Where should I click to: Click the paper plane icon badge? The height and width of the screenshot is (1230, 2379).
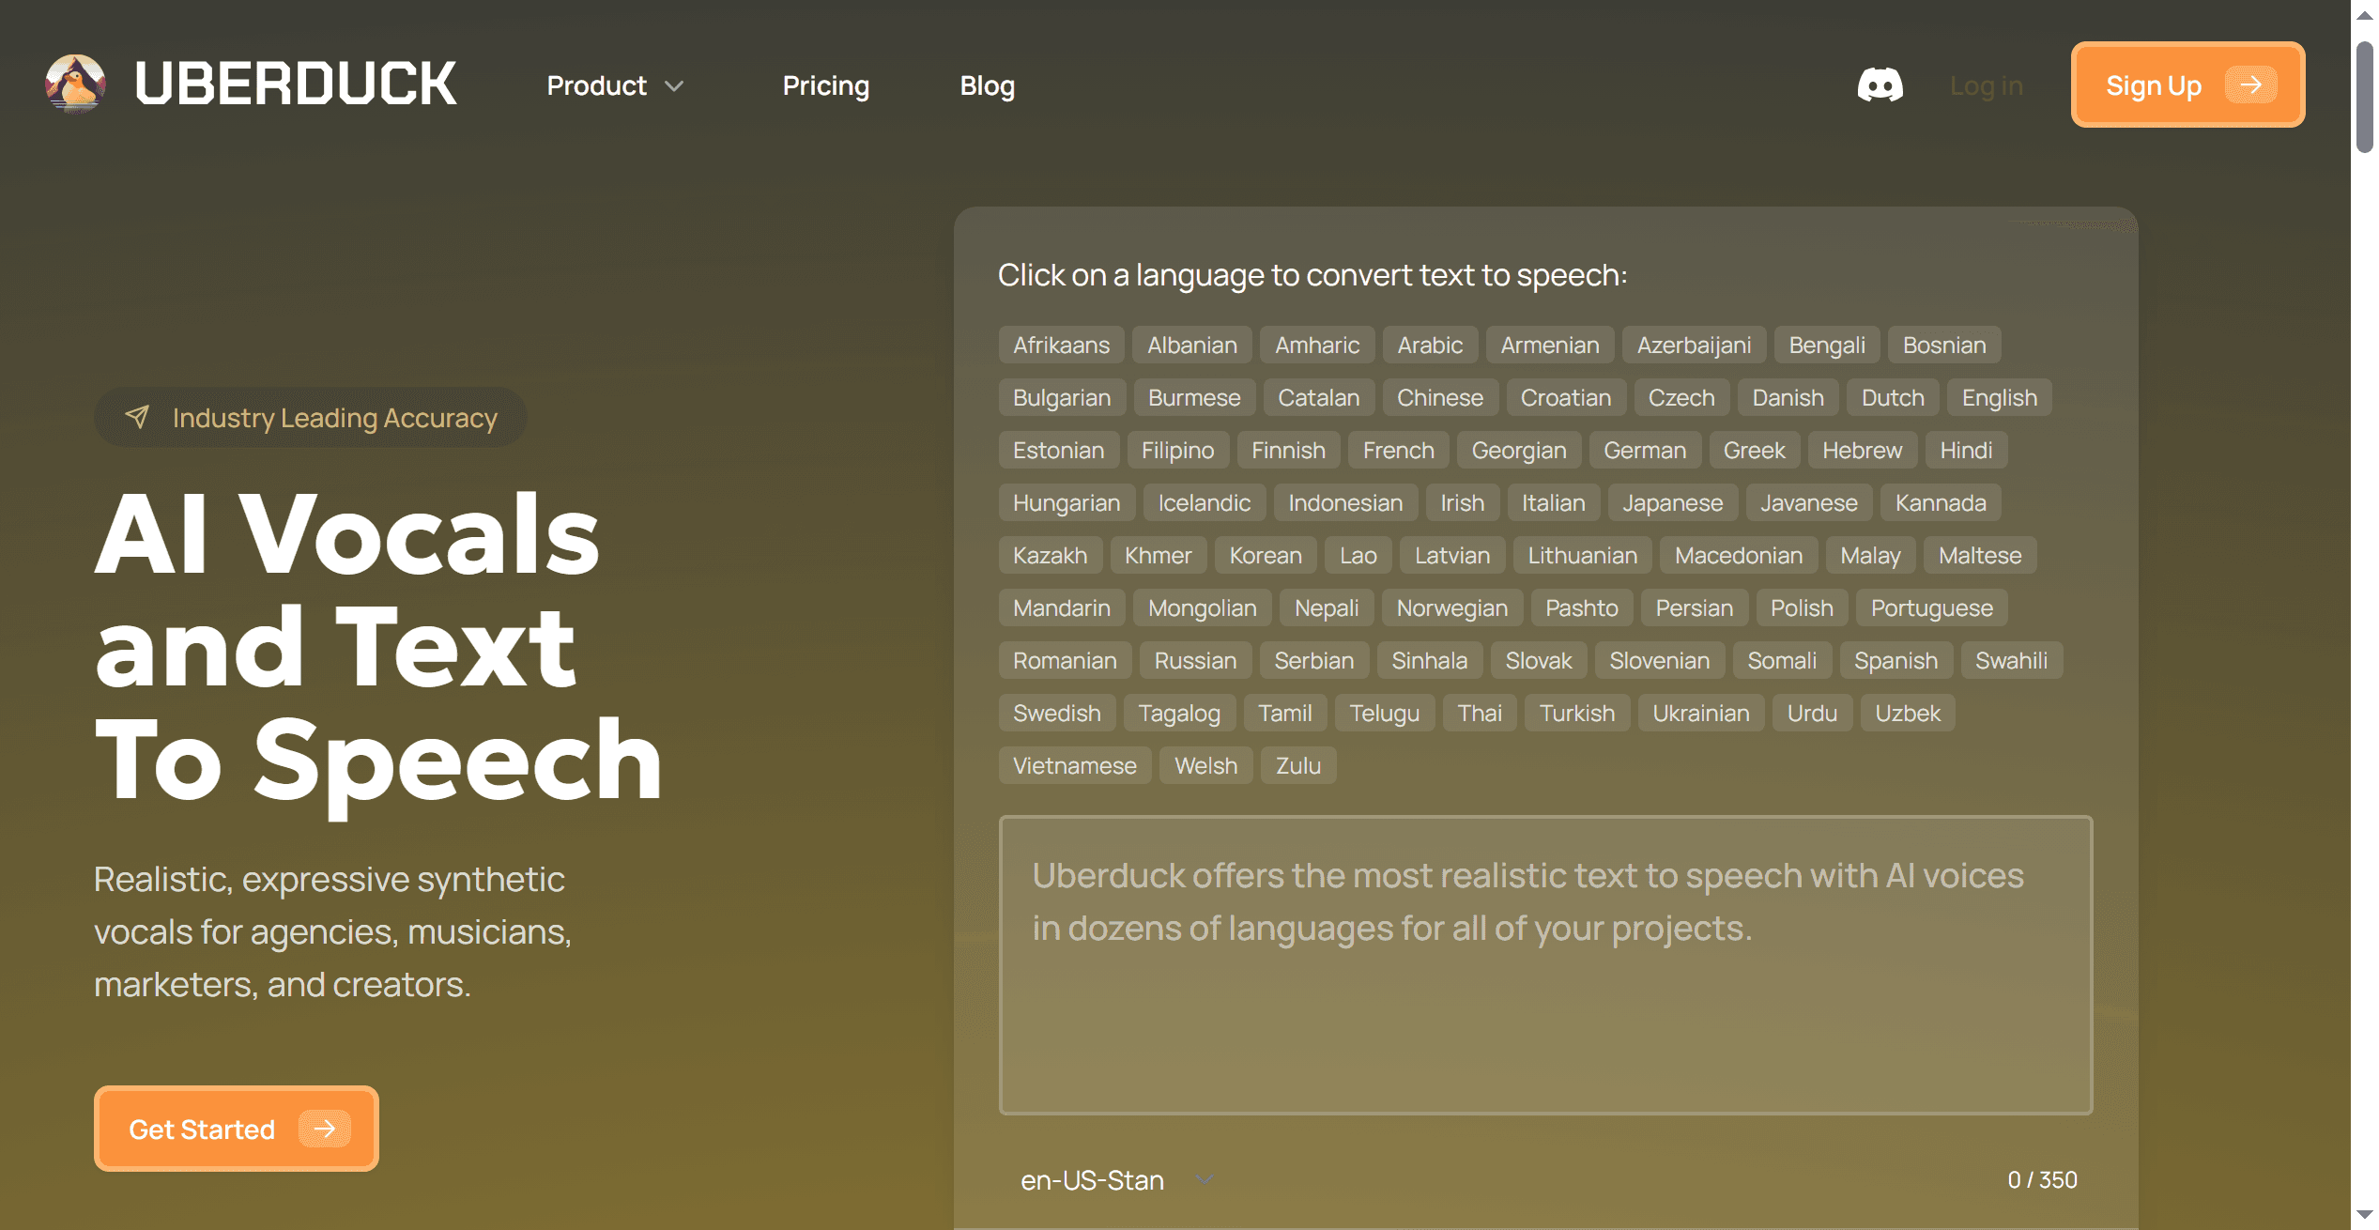pos(137,417)
